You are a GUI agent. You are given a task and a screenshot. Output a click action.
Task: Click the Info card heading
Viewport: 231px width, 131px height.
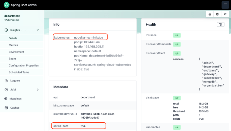click(x=56, y=25)
